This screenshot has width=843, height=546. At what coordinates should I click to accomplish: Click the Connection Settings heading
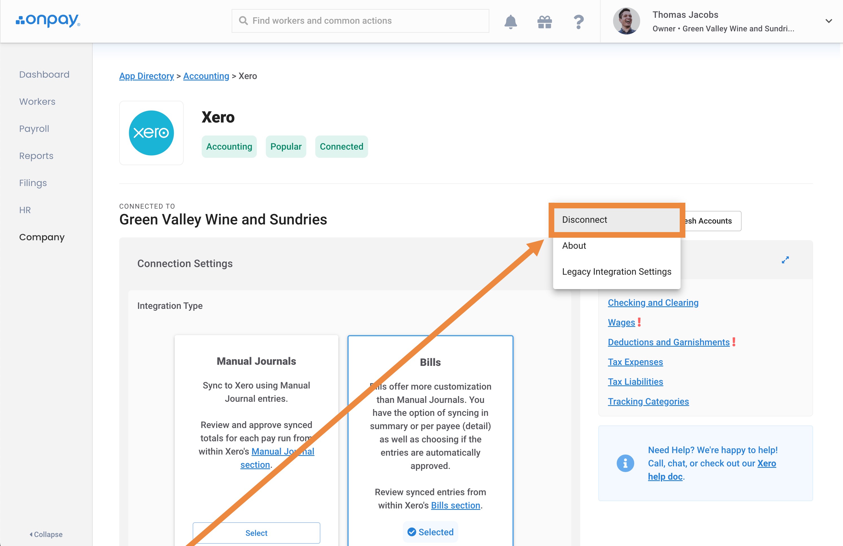pyautogui.click(x=185, y=264)
